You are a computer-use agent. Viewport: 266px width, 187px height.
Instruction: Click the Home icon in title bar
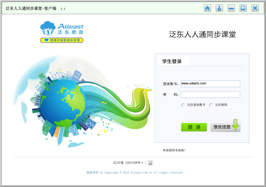pos(207,8)
